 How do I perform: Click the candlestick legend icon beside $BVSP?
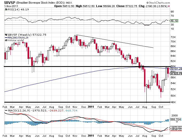click(x=6, y=35)
